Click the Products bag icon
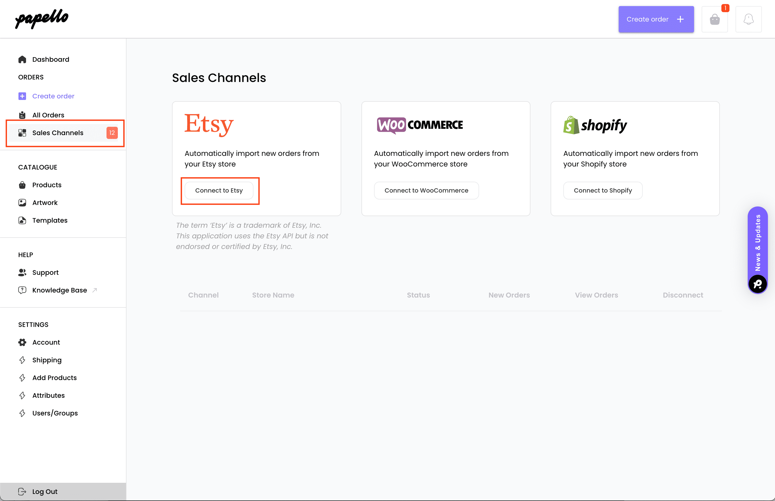 [x=22, y=185]
